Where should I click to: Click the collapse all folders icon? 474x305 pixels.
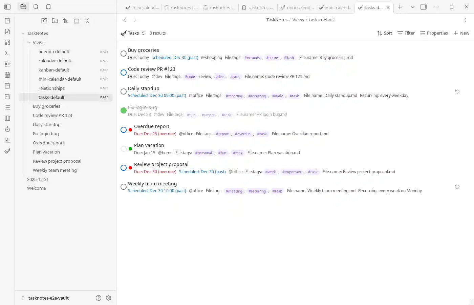point(87,21)
